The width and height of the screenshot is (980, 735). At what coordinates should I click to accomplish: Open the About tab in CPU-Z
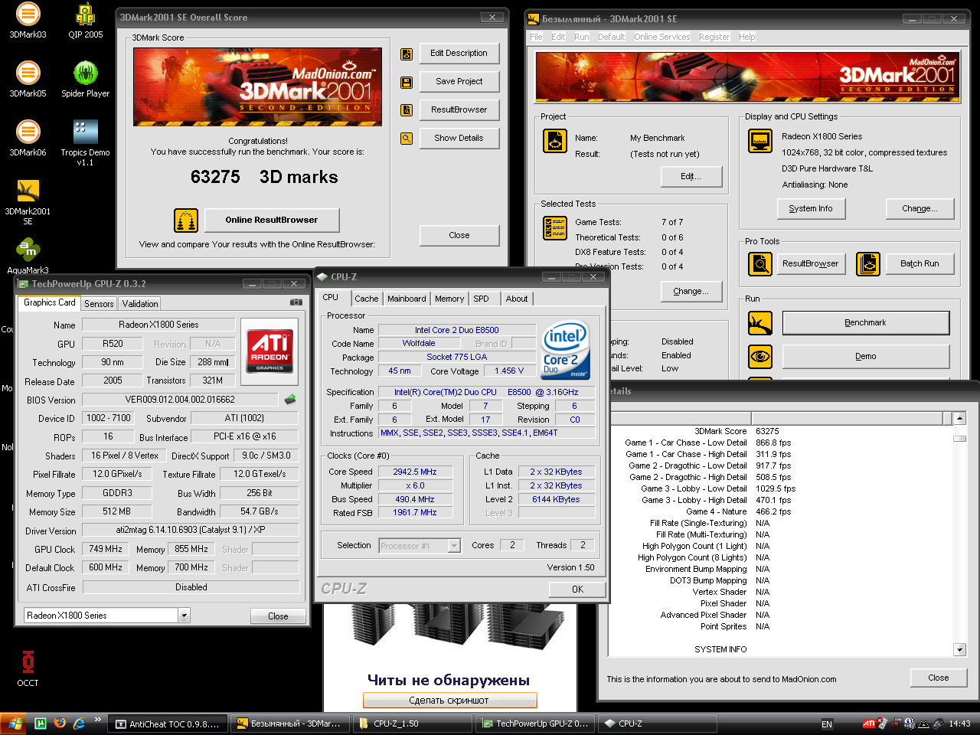click(517, 299)
